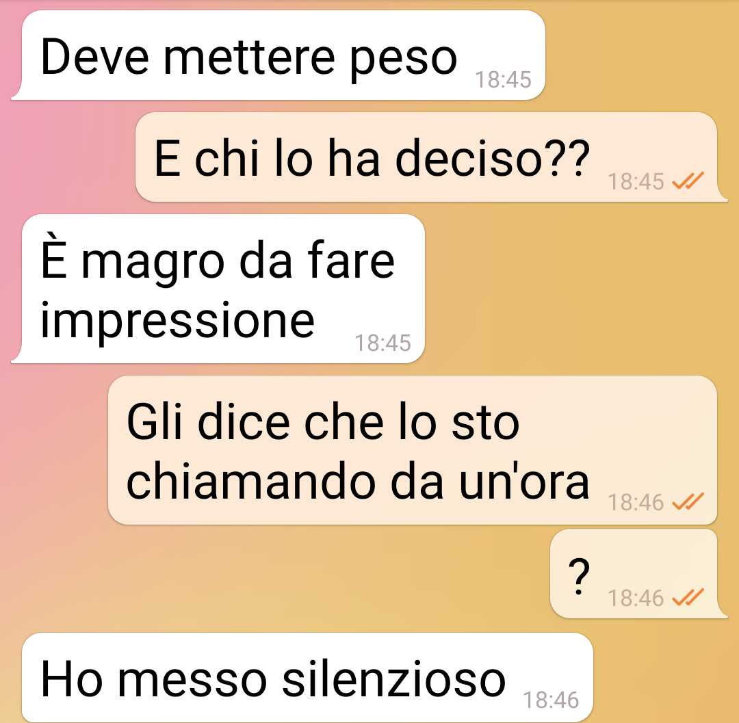
Task: Click the word "peso" in first message
Action: click(404, 60)
